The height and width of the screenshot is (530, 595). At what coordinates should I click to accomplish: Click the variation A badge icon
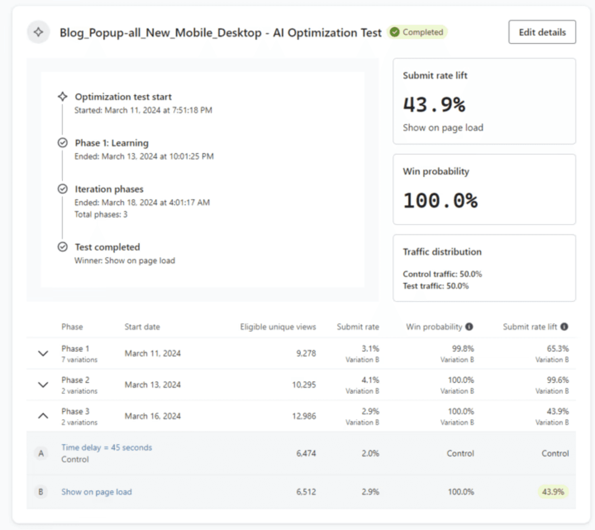pyautogui.click(x=41, y=453)
